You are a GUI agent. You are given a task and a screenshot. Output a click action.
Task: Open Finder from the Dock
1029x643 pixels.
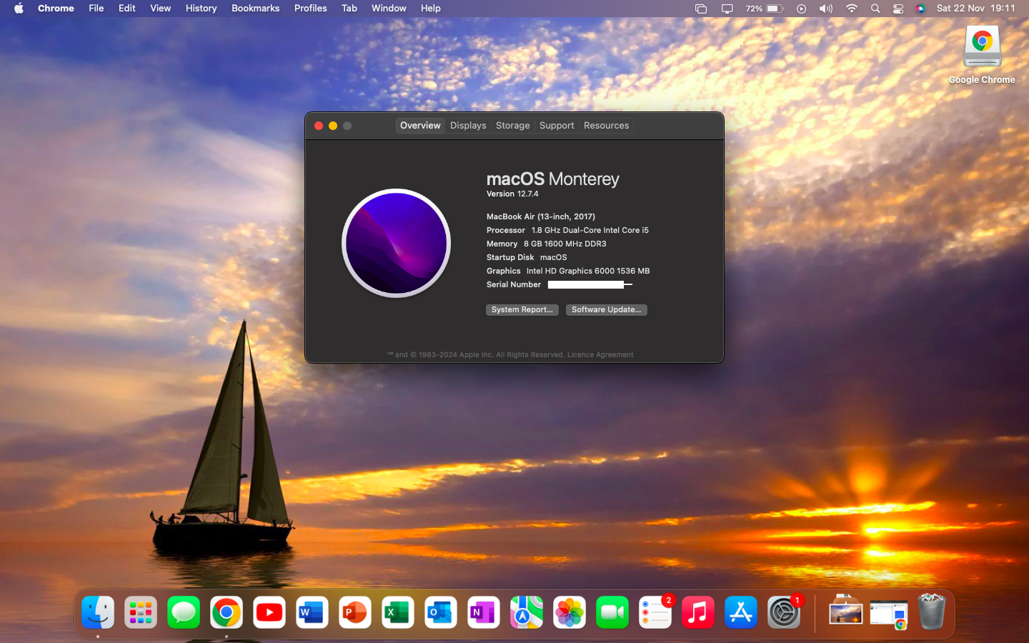pyautogui.click(x=98, y=612)
